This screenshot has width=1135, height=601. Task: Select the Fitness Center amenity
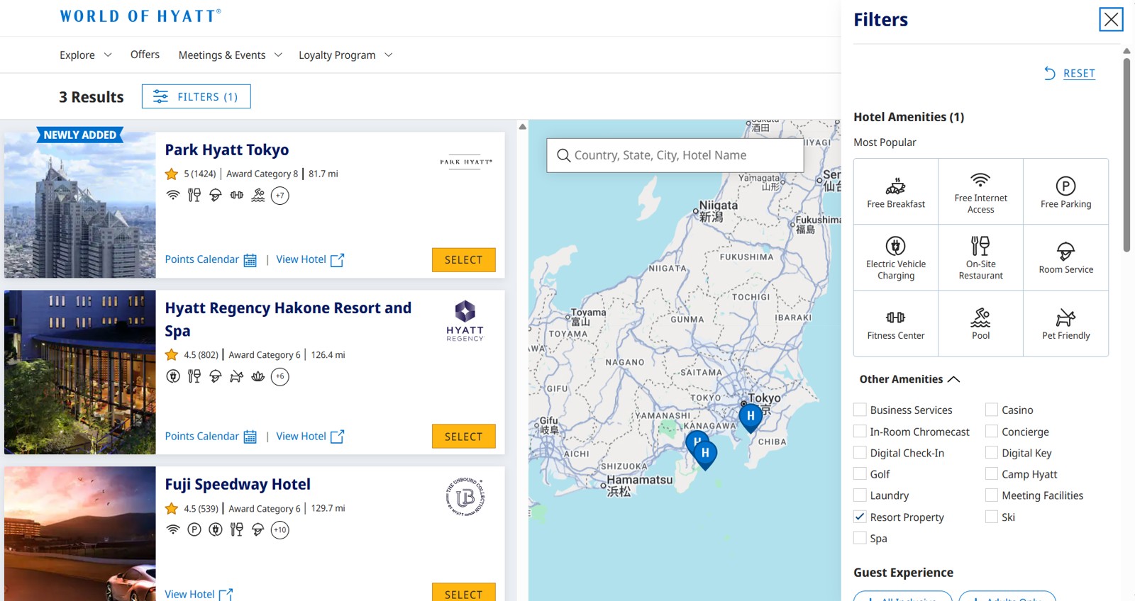pyautogui.click(x=895, y=324)
